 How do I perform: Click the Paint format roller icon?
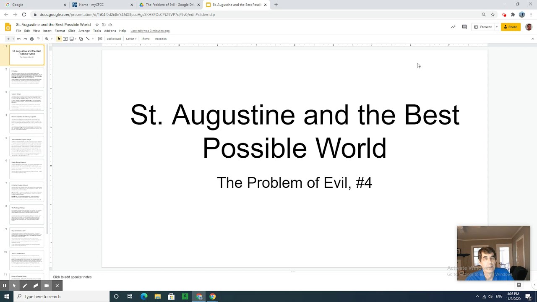pyautogui.click(x=38, y=39)
